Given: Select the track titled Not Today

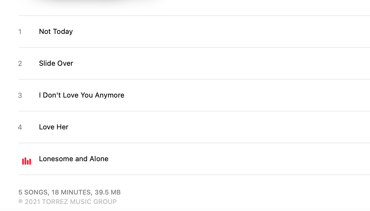Looking at the screenshot, I should pos(56,32).
